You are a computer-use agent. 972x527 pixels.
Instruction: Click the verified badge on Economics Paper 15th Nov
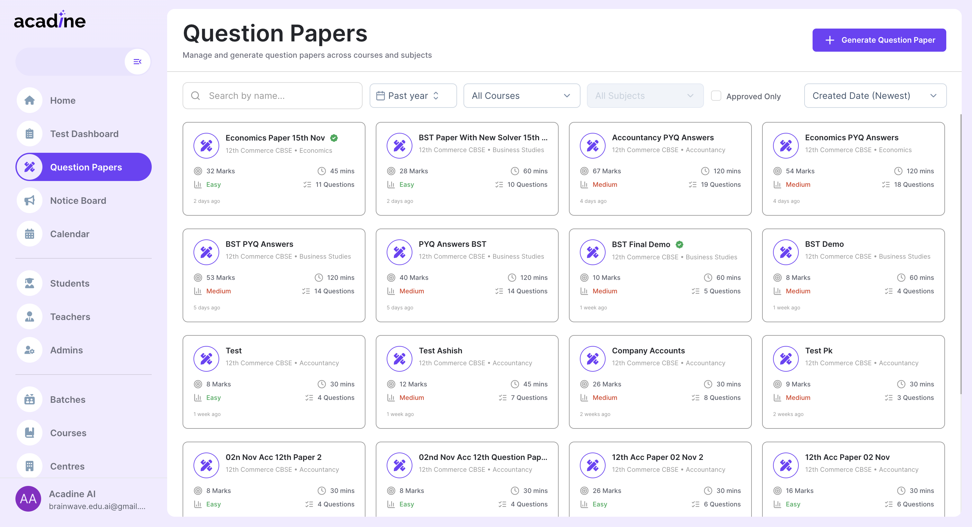tap(334, 138)
